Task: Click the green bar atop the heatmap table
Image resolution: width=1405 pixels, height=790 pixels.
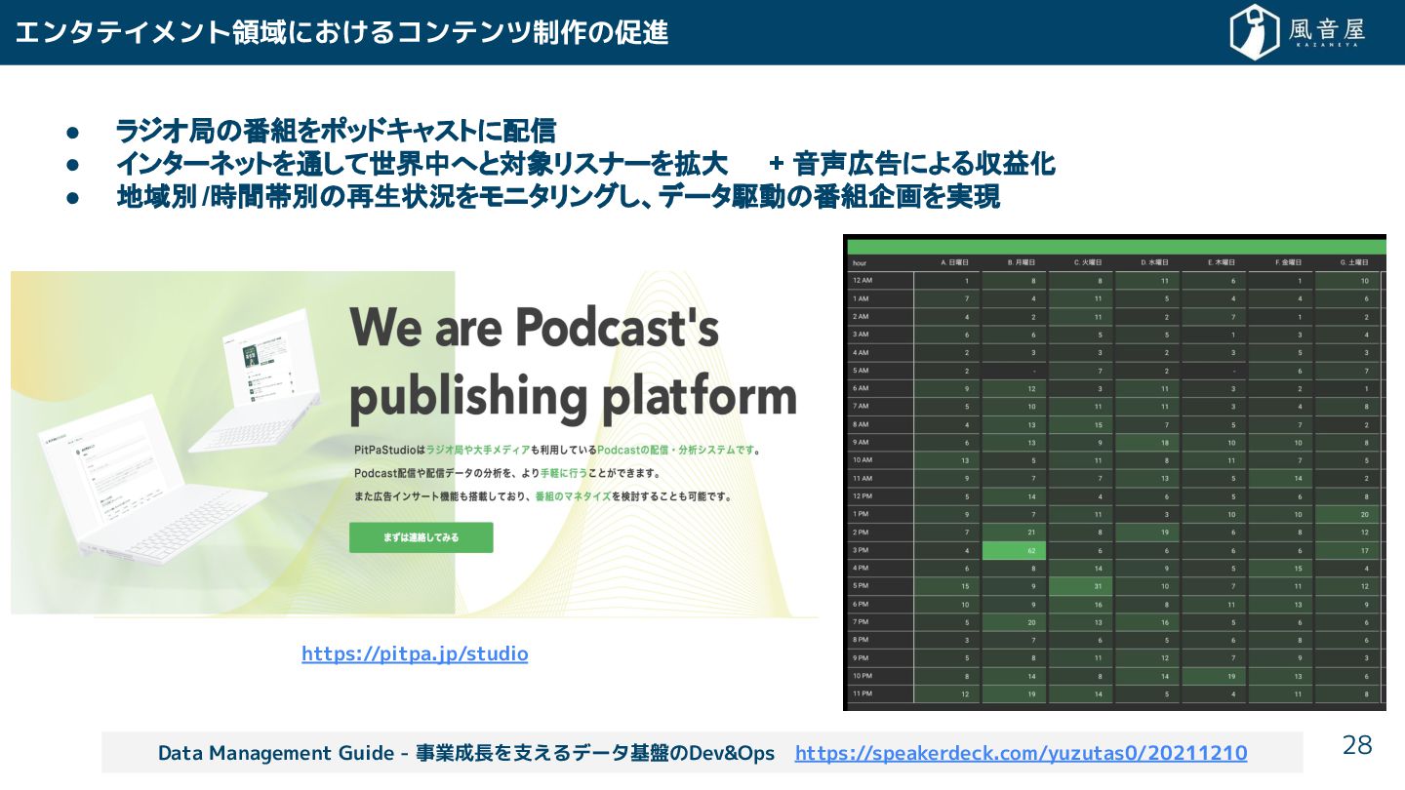Action: click(1117, 247)
